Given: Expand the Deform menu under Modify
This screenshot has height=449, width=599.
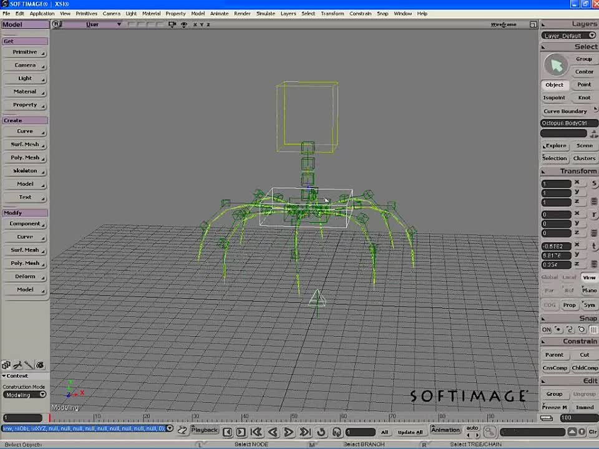Looking at the screenshot, I should pos(25,276).
